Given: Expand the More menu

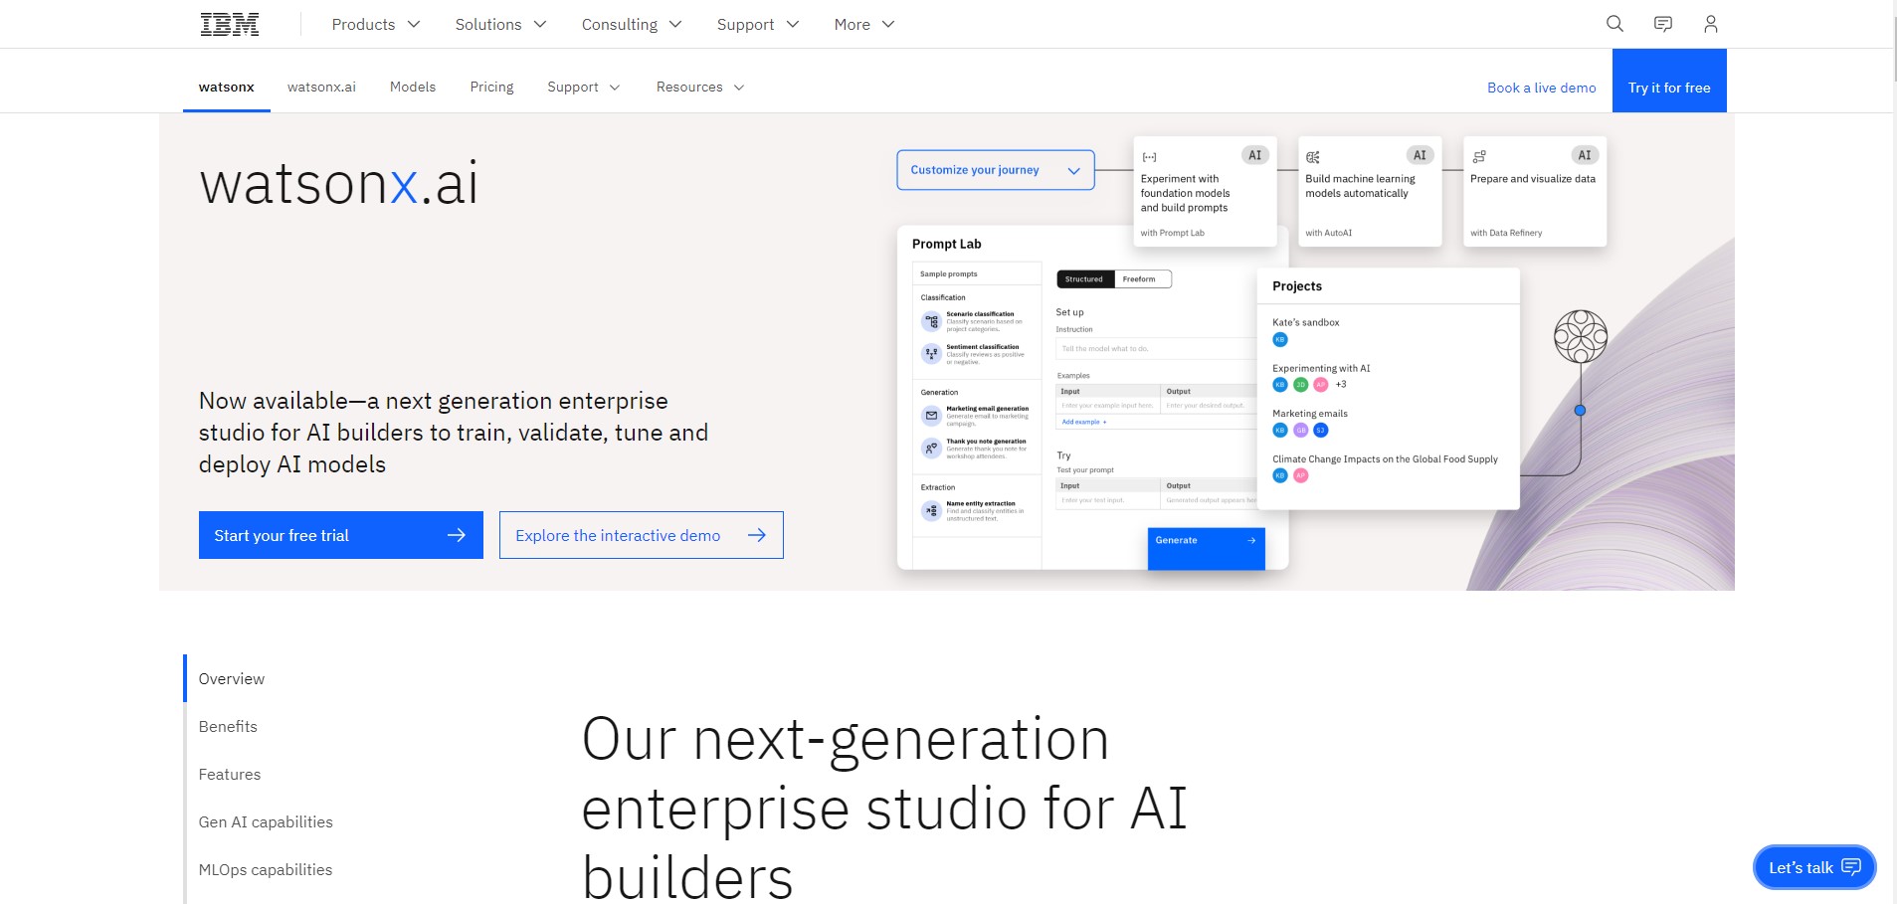Looking at the screenshot, I should point(864,24).
